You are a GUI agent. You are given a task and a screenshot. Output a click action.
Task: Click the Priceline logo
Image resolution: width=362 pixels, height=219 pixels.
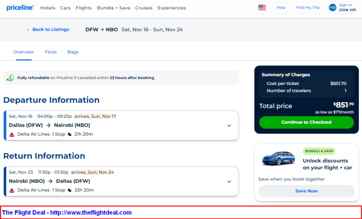click(21, 8)
